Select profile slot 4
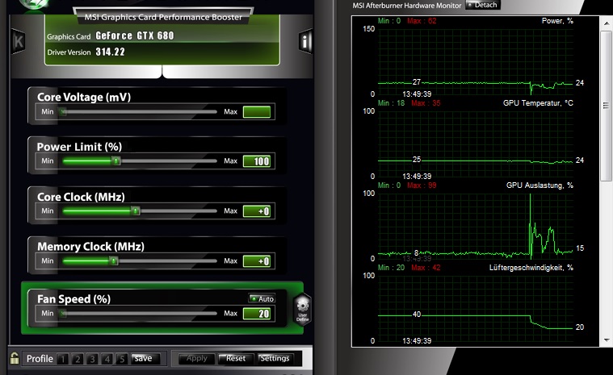The width and height of the screenshot is (613, 375). pos(107,359)
